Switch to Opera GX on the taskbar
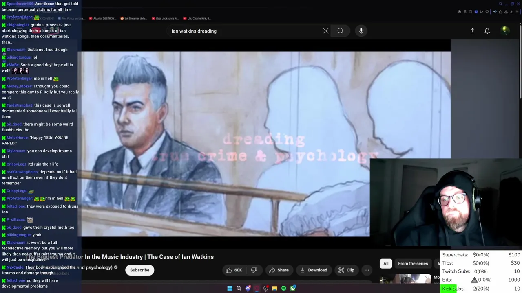 tap(257, 288)
